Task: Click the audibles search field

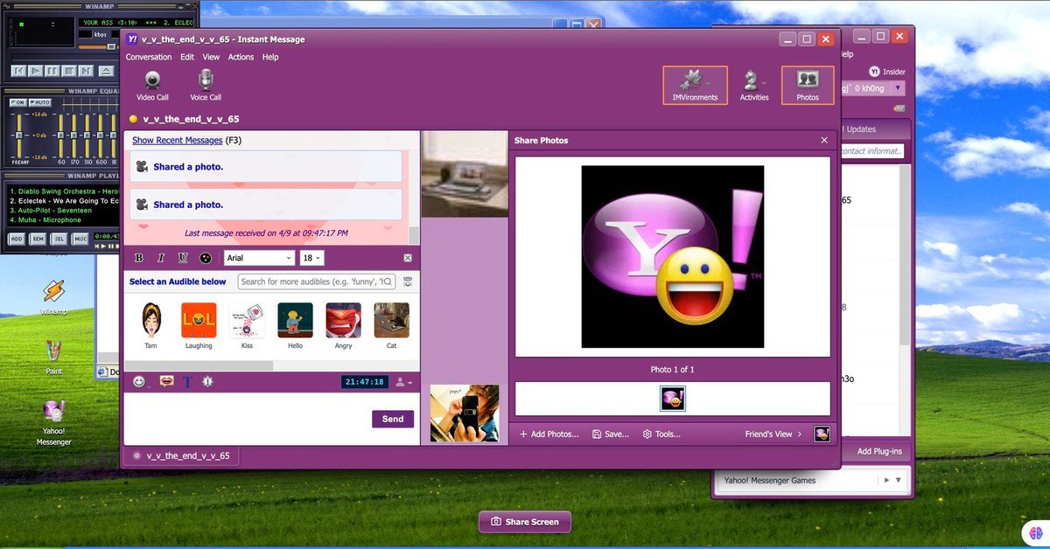Action: click(x=316, y=281)
